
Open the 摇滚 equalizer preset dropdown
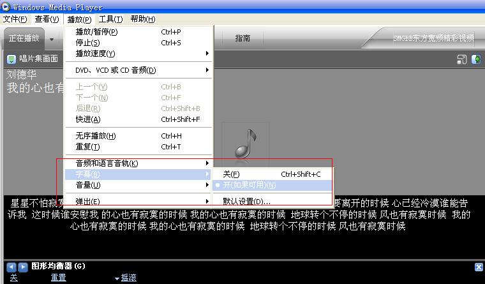126,278
